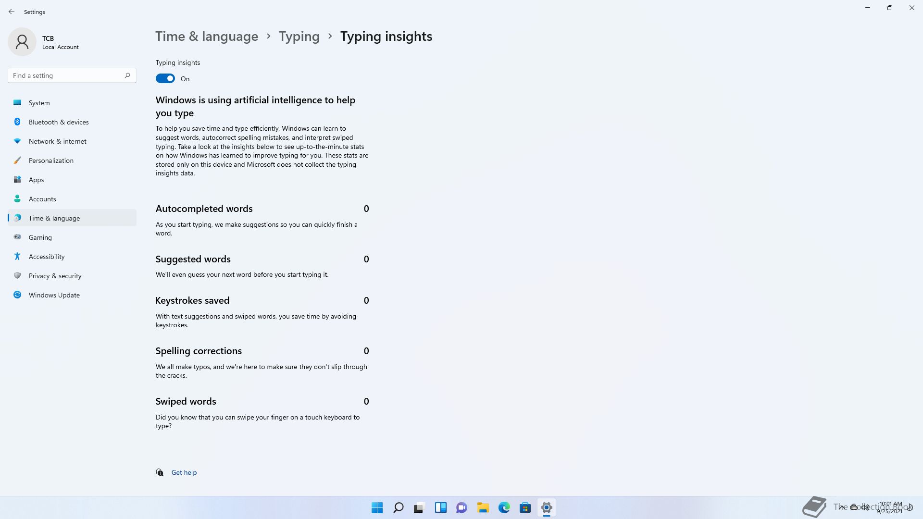Click the Suggested words heading
923x519 pixels.
click(x=193, y=259)
